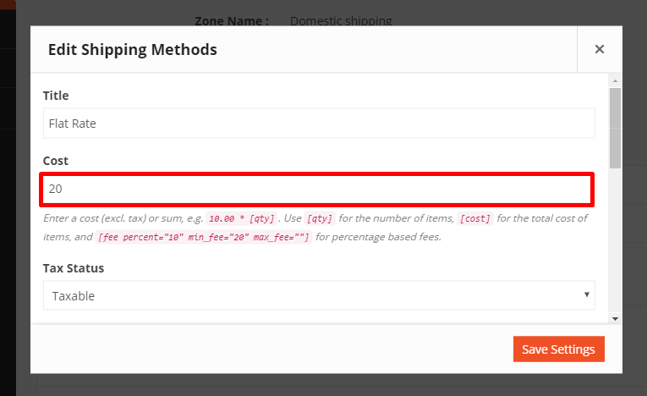Click the scrollbar track below the thumb

tap(615, 241)
